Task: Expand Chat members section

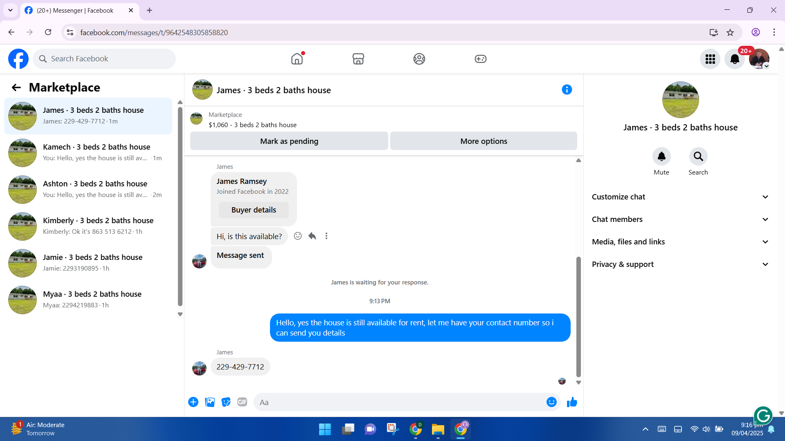Action: pyautogui.click(x=680, y=219)
